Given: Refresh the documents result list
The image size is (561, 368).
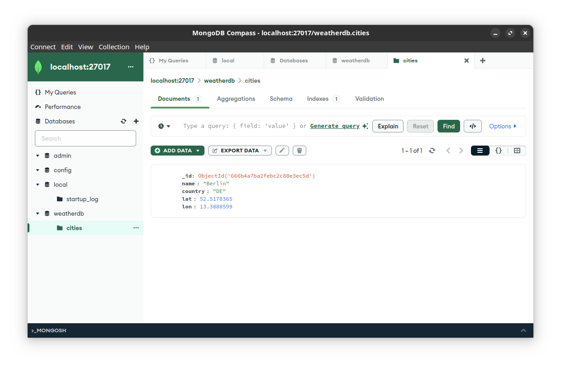Looking at the screenshot, I should [x=432, y=151].
